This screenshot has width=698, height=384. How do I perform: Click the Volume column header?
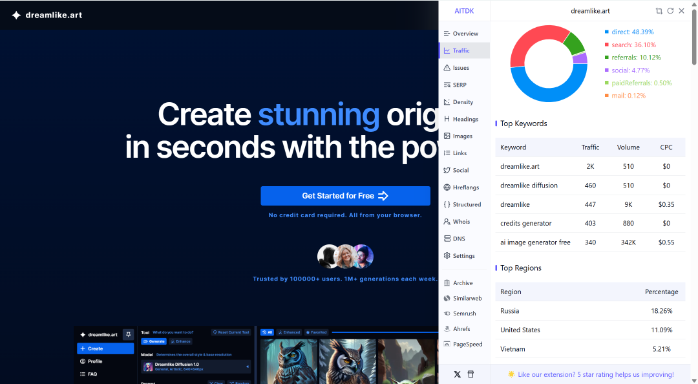click(x=628, y=147)
